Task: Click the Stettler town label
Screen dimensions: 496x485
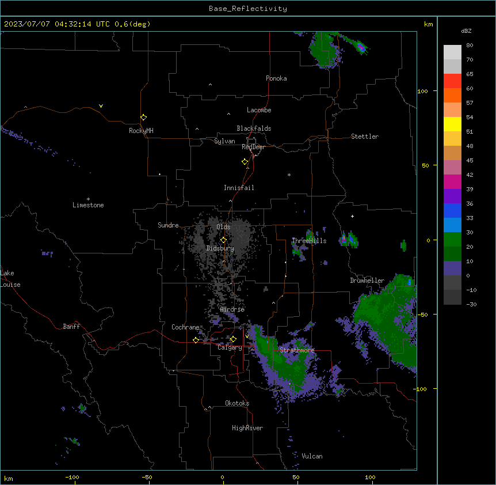Action: click(x=365, y=137)
